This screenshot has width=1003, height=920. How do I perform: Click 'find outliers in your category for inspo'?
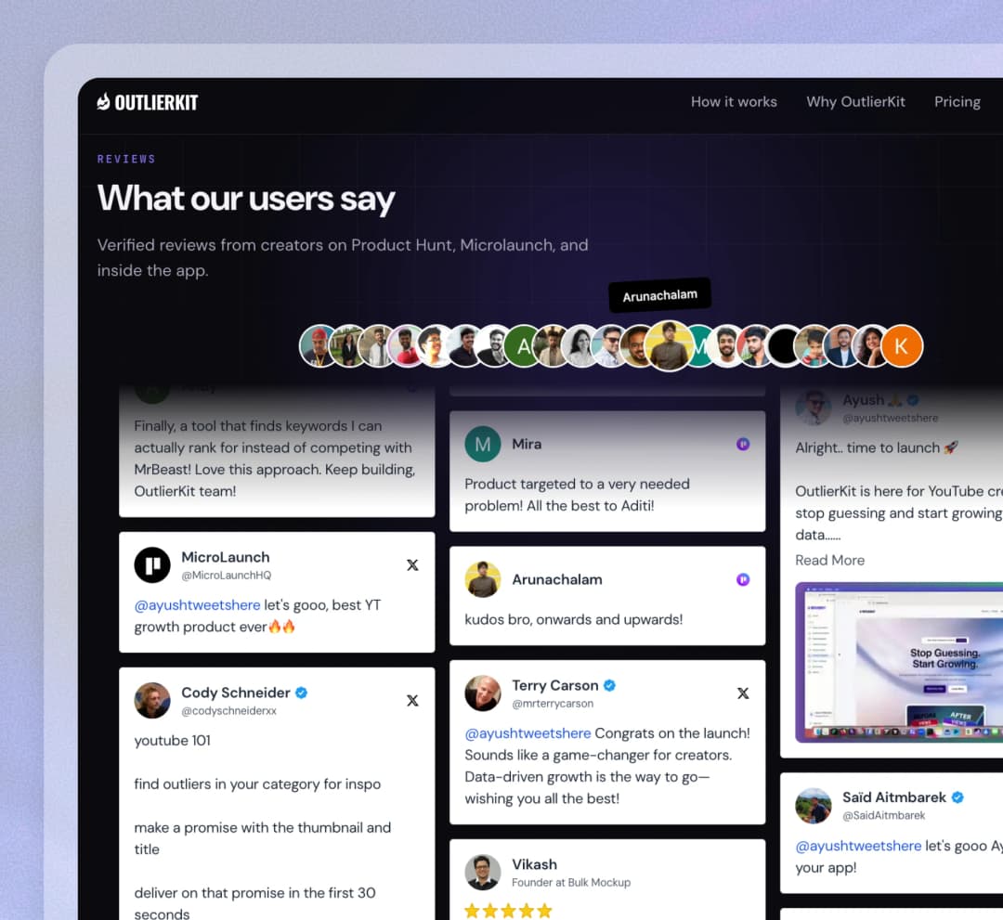(257, 784)
